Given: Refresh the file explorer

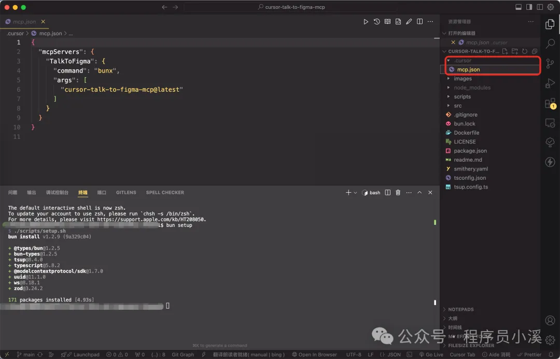Looking at the screenshot, I should point(525,51).
